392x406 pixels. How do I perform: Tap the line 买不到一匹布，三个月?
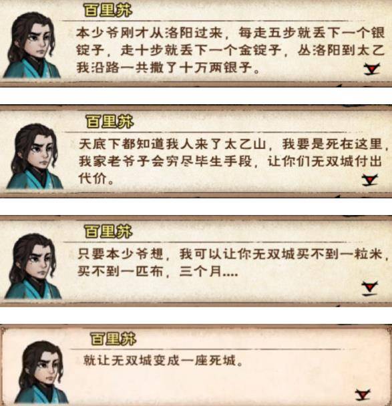(158, 271)
